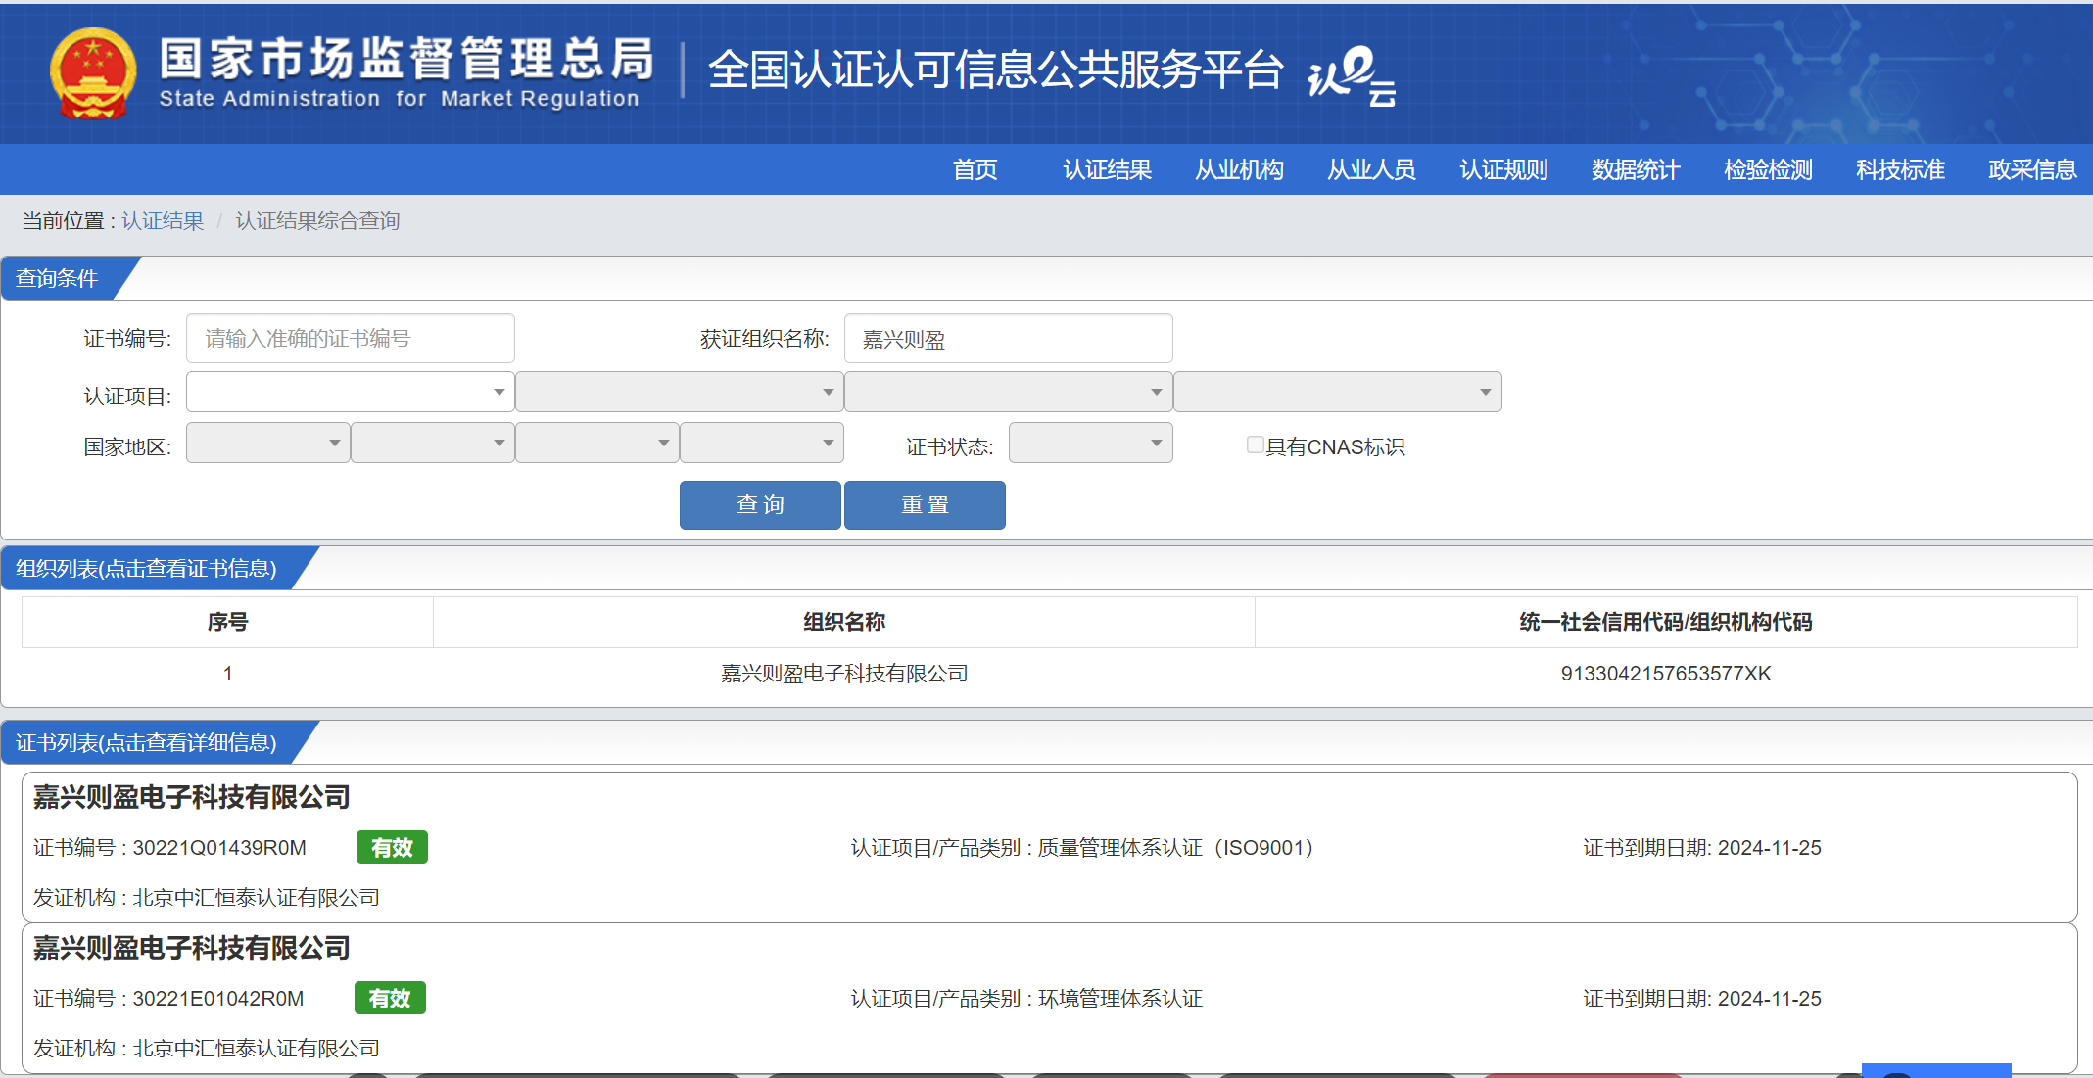Click the 认e云 logo icon

(x=1352, y=75)
